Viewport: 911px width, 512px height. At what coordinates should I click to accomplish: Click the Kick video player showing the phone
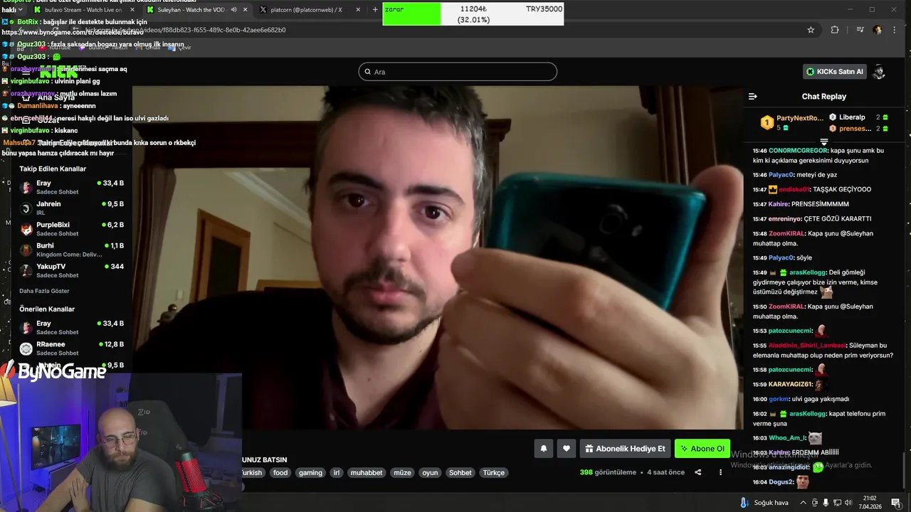click(438, 257)
